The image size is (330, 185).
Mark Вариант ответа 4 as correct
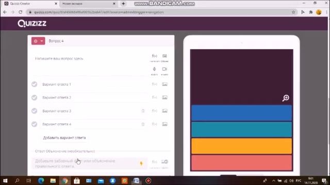35,124
